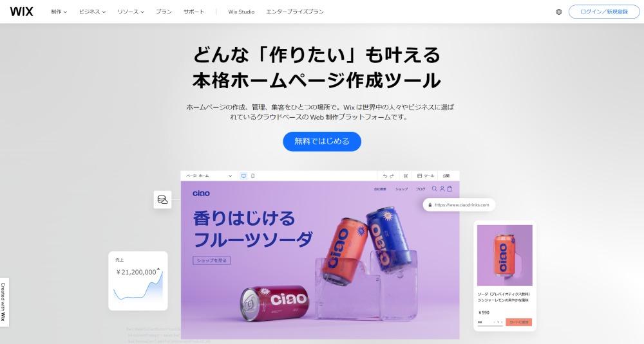Click the search magnifier on ciao site
644x344 pixels.
click(435, 189)
